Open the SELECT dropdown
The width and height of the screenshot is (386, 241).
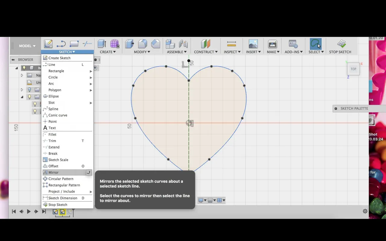click(316, 52)
